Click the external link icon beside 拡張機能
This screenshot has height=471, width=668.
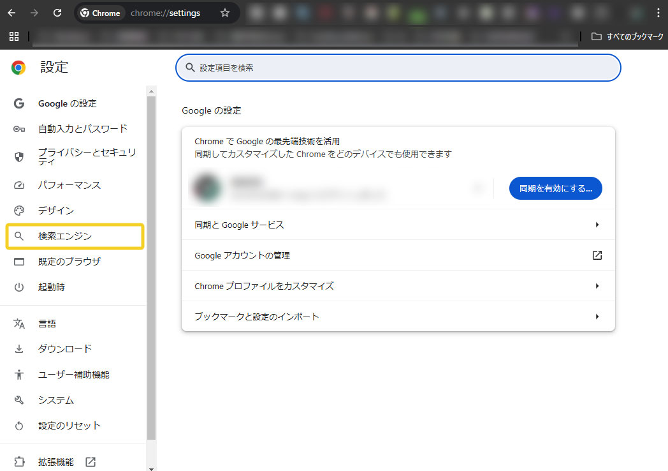pyautogui.click(x=91, y=461)
